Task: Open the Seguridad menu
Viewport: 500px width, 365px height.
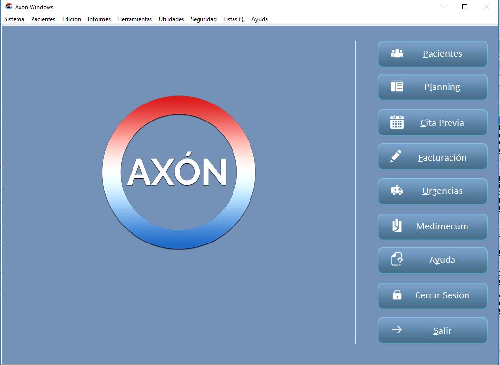Action: (x=203, y=19)
